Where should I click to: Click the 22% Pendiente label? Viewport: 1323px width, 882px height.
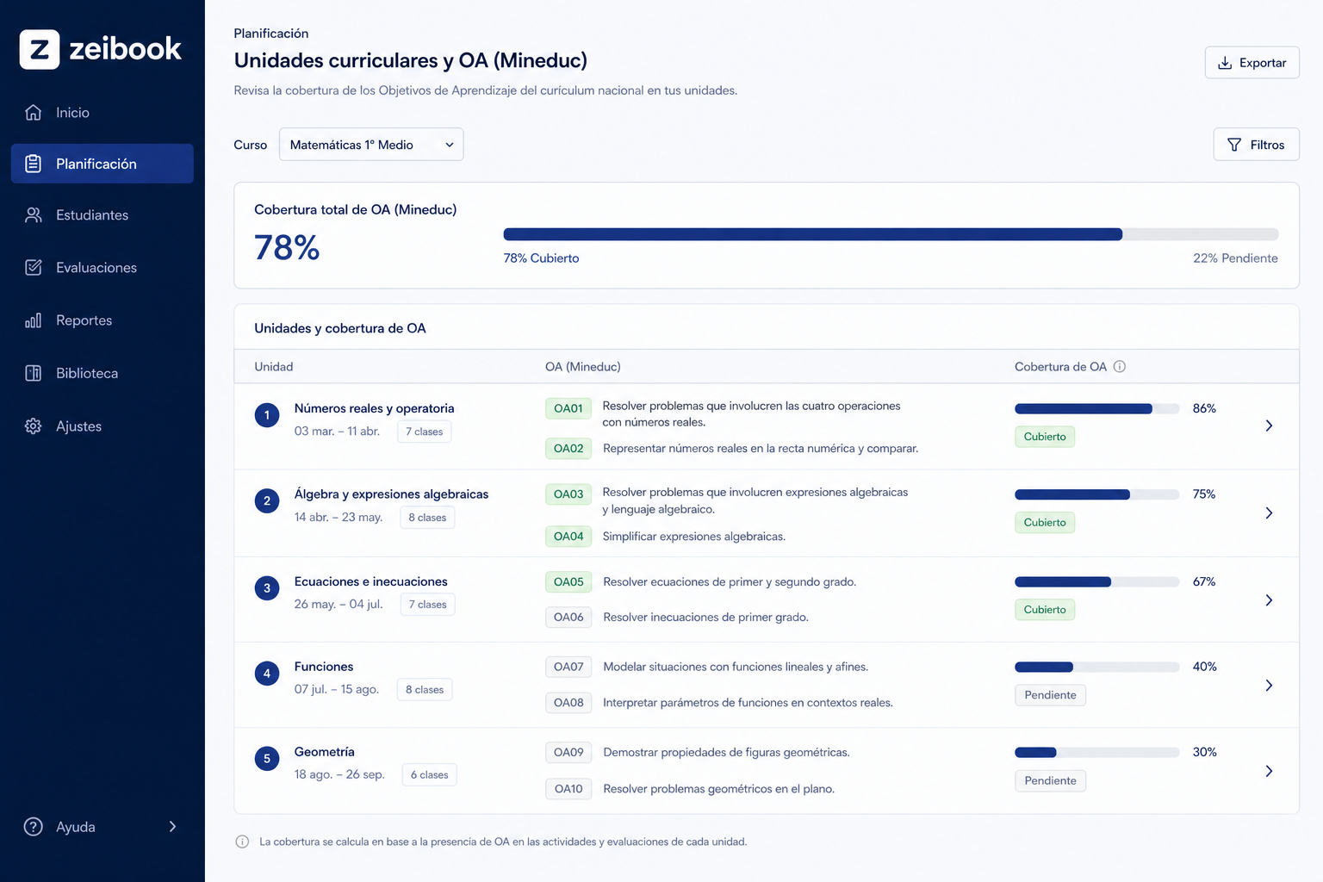pos(1235,258)
